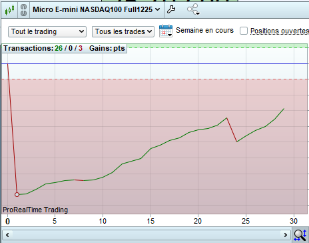Click the candlestick chart icon
The height and width of the screenshot is (243, 309).
coord(9,10)
